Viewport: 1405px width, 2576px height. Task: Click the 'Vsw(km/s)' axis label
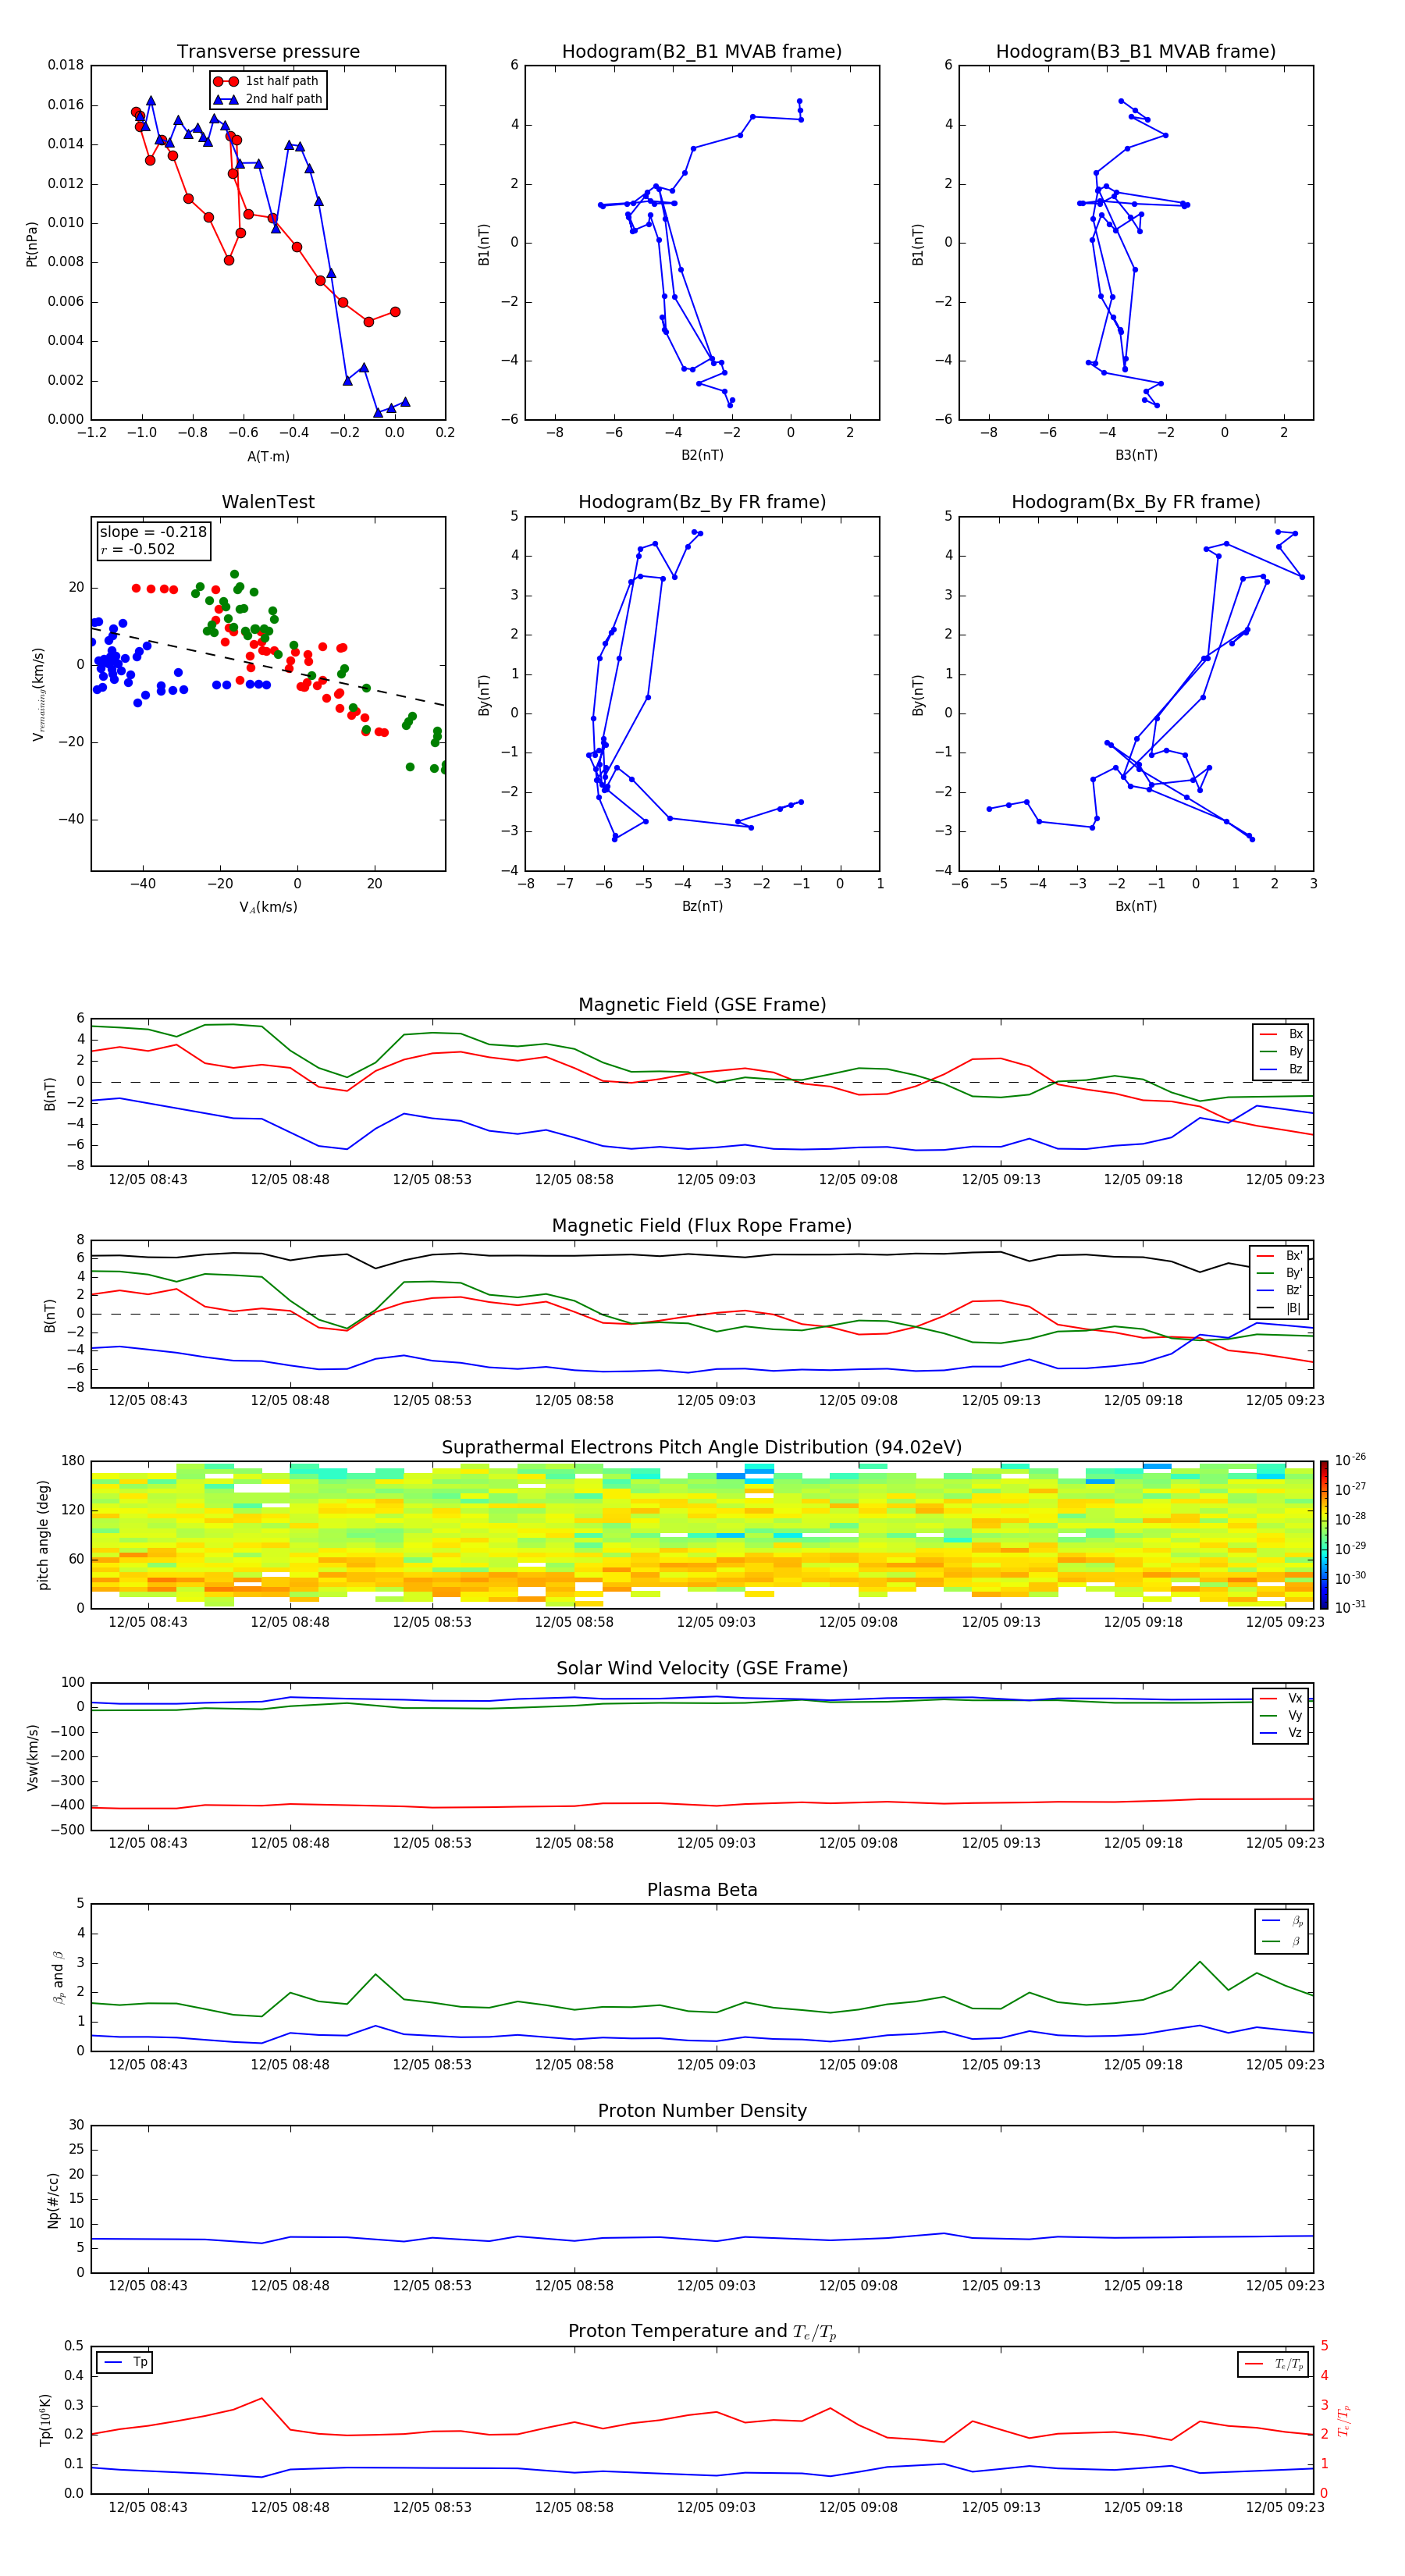point(32,1757)
